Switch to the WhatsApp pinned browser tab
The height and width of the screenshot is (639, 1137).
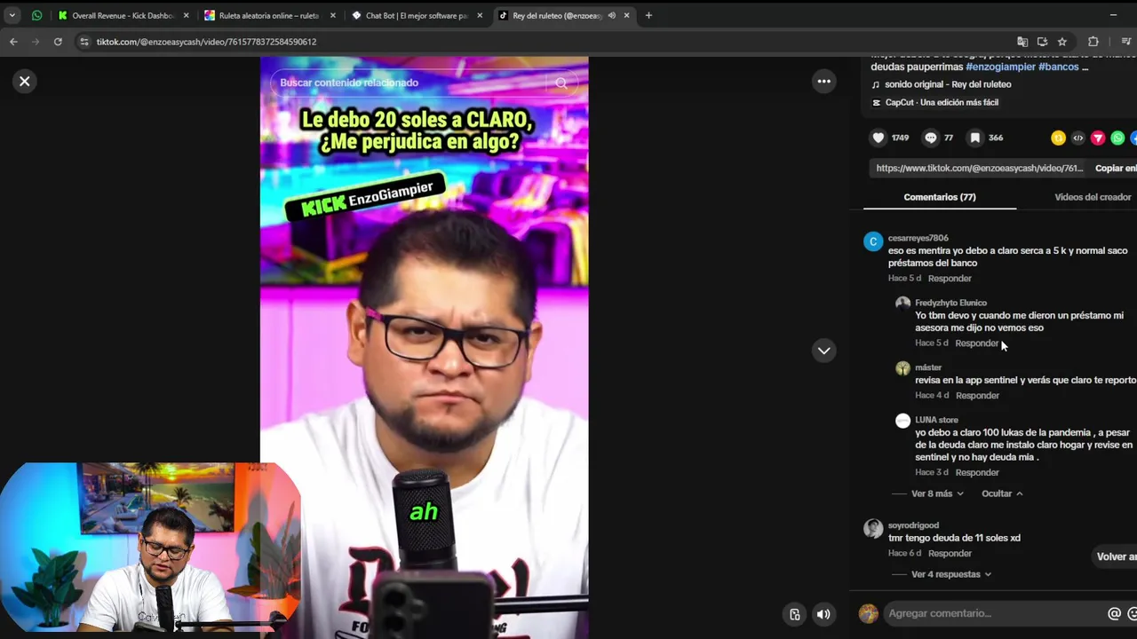pyautogui.click(x=36, y=15)
